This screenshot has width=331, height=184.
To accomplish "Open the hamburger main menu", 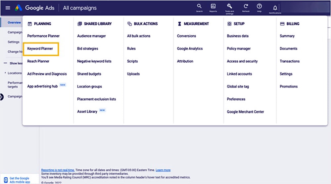I will tap(8, 8).
